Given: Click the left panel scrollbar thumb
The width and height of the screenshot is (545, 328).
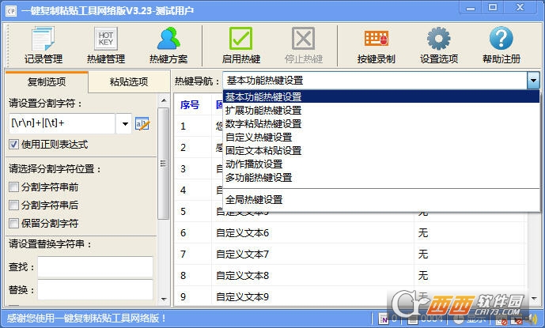Looking at the screenshot, I should 164,164.
